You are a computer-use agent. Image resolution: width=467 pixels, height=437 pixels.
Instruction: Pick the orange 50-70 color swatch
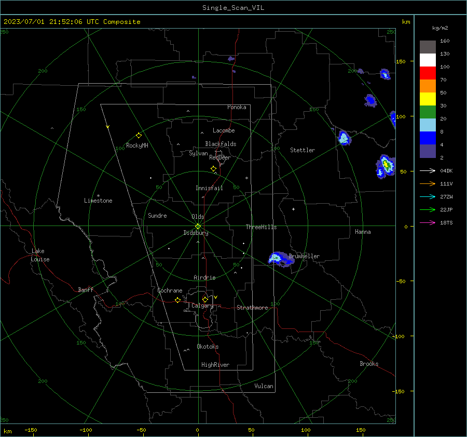[428, 86]
